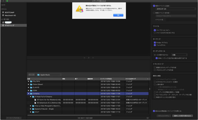
Task: Uncheck iXML トラック名 assign checkbox
Action: pos(156,58)
